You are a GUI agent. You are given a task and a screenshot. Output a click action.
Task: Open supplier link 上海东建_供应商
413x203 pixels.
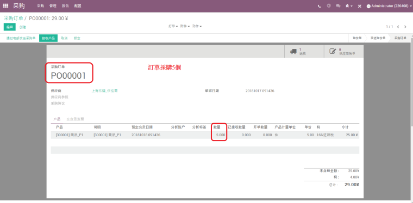[x=104, y=91]
